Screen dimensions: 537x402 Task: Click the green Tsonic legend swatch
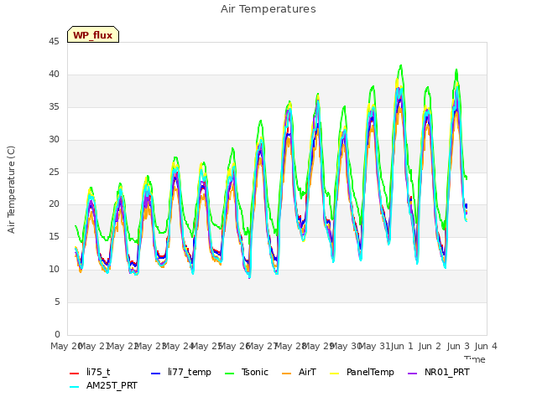click(229, 374)
